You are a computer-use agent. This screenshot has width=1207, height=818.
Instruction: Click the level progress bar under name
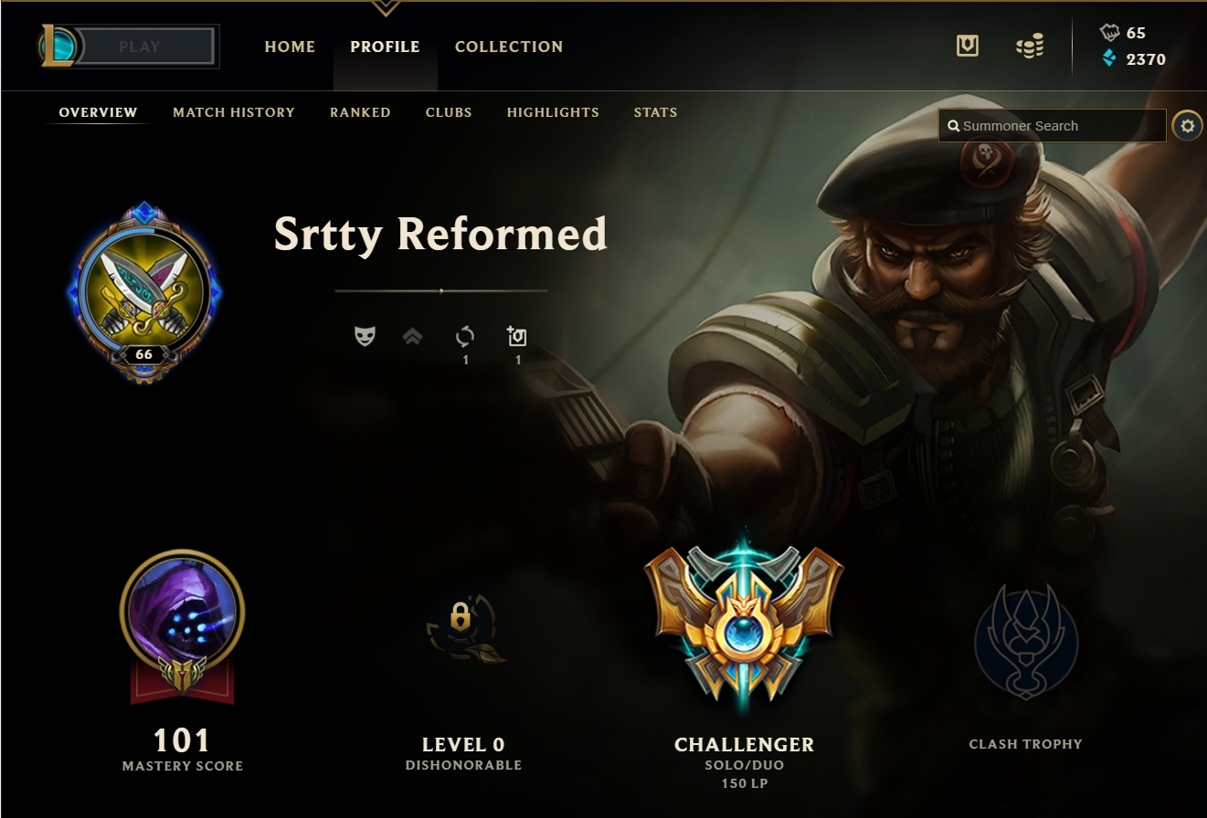tap(441, 291)
